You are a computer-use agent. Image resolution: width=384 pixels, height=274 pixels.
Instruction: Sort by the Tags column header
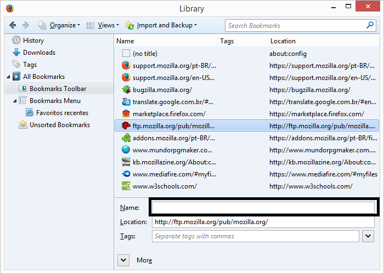point(242,41)
